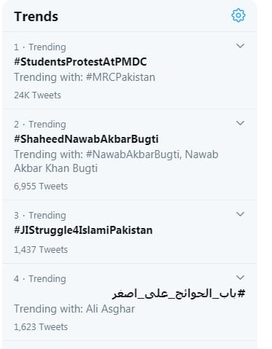Click Trending with Ali Asghar text

click(x=74, y=309)
